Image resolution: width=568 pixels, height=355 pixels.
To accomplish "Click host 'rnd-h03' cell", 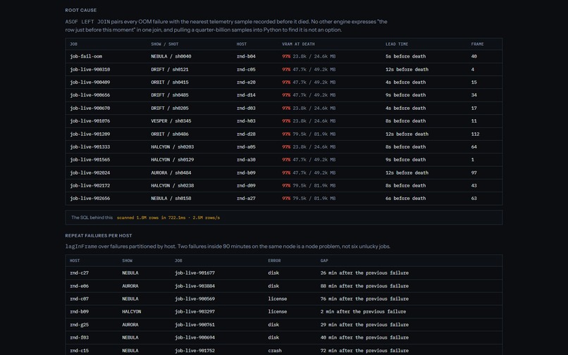I will pos(246,121).
